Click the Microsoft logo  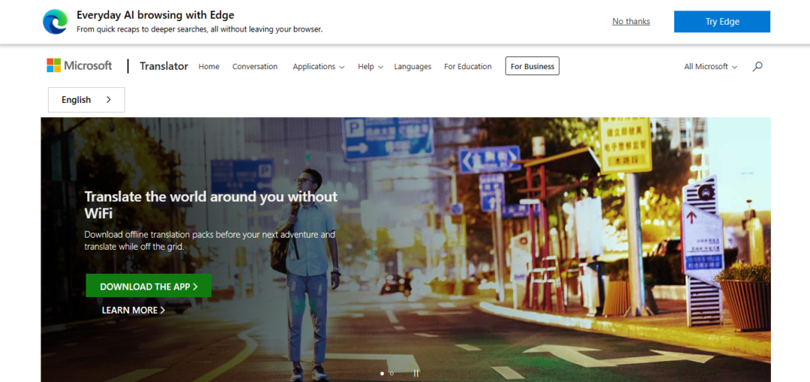(79, 66)
